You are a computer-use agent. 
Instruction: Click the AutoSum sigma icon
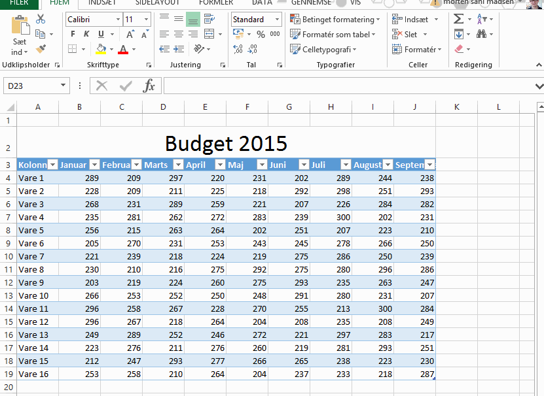[x=459, y=20]
